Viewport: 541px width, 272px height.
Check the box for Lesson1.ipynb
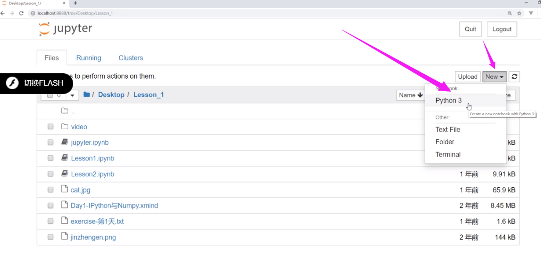[x=50, y=158]
